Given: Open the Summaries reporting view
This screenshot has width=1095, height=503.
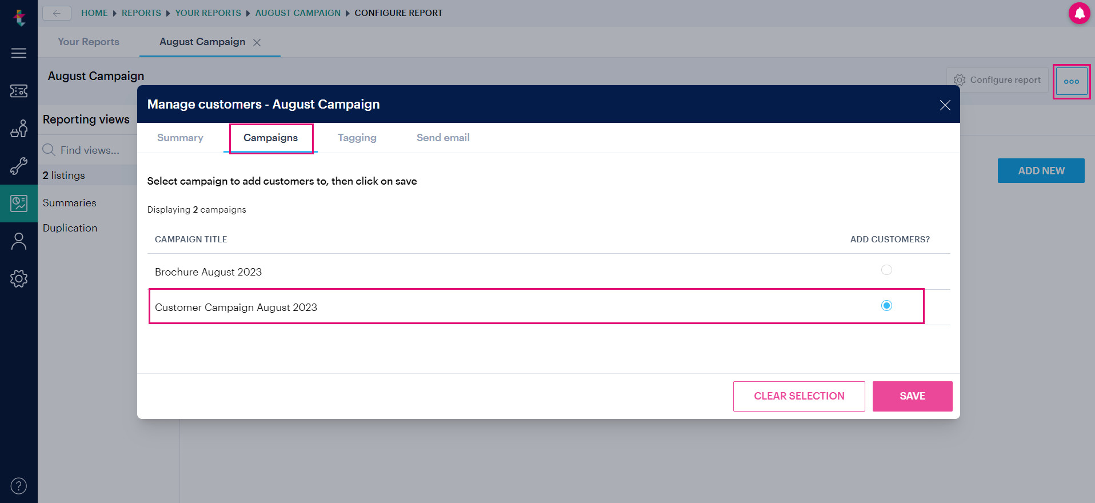Looking at the screenshot, I should (x=70, y=203).
